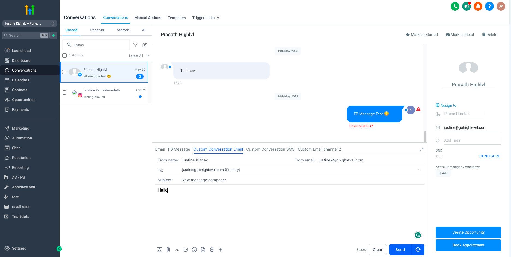Click the Create Opportunity button
This screenshot has height=257, width=511.
[468, 232]
